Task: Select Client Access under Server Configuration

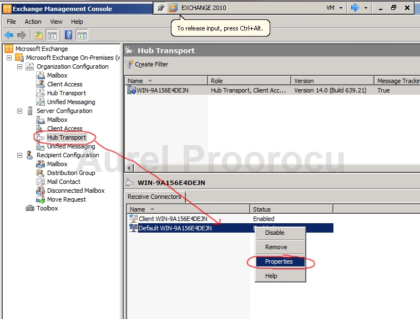Action: 64,128
